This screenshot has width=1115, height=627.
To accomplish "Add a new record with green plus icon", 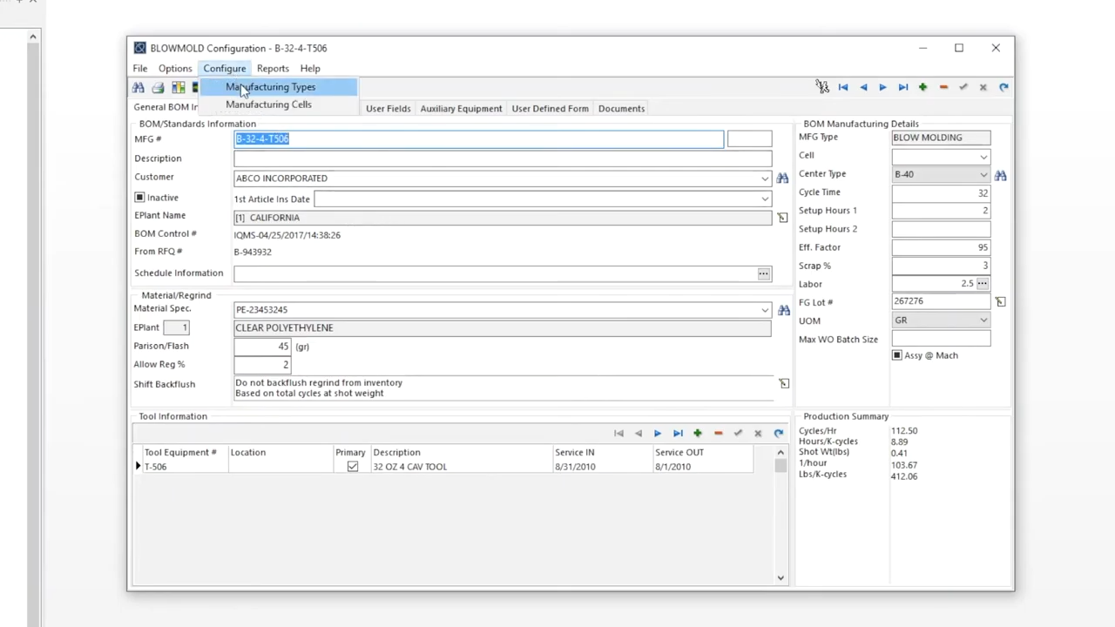I will coord(922,87).
